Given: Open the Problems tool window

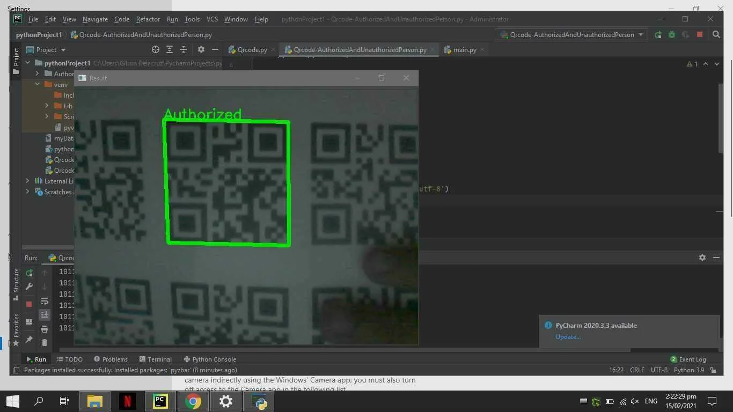Looking at the screenshot, I should 111,359.
